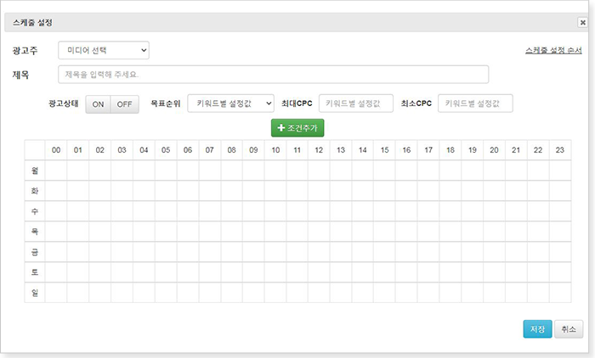Click the 최소CPC input field
The height and width of the screenshot is (358, 595).
[475, 103]
